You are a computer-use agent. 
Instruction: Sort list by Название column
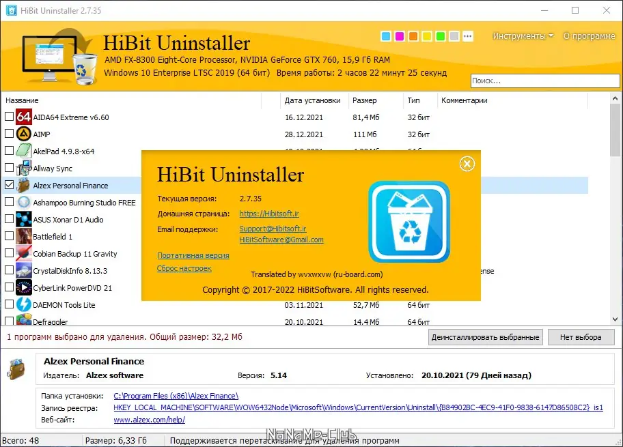point(132,100)
